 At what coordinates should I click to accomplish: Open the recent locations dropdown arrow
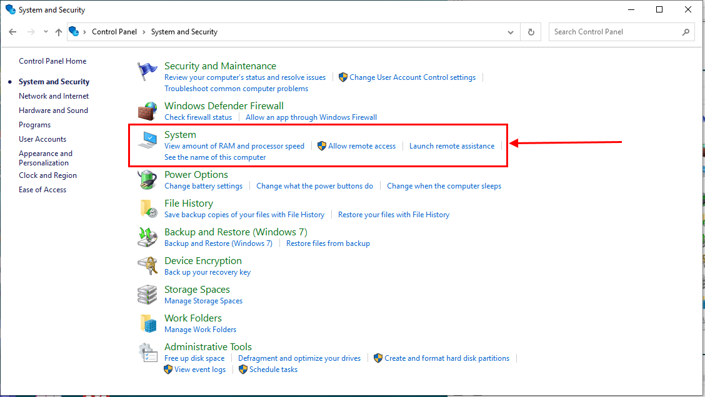46,32
